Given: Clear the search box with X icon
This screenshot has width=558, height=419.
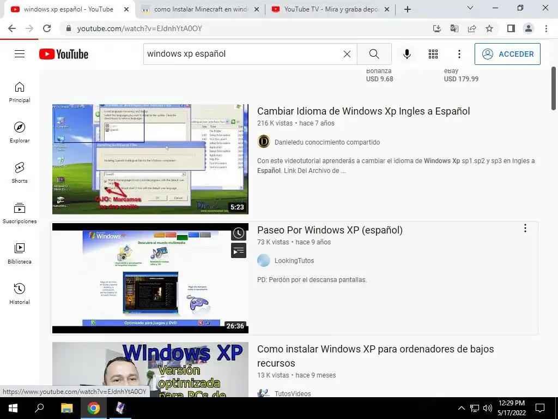Looking at the screenshot, I should pos(347,54).
